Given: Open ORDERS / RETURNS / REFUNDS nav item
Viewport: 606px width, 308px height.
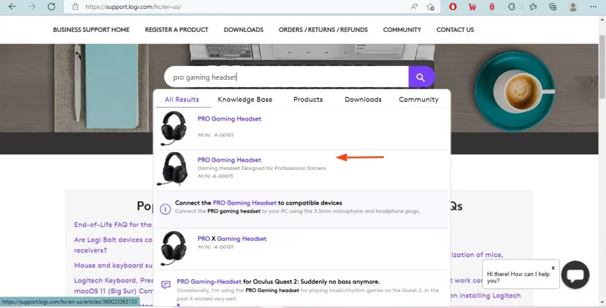Looking at the screenshot, I should click(323, 30).
